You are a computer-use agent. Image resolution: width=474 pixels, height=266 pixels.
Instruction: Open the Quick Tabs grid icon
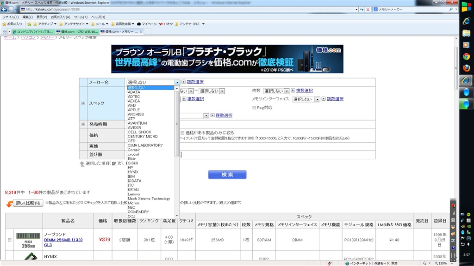click(x=5, y=31)
